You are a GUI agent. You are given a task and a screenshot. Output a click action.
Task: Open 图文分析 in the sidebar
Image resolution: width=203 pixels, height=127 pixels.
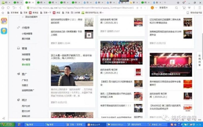point(26,111)
